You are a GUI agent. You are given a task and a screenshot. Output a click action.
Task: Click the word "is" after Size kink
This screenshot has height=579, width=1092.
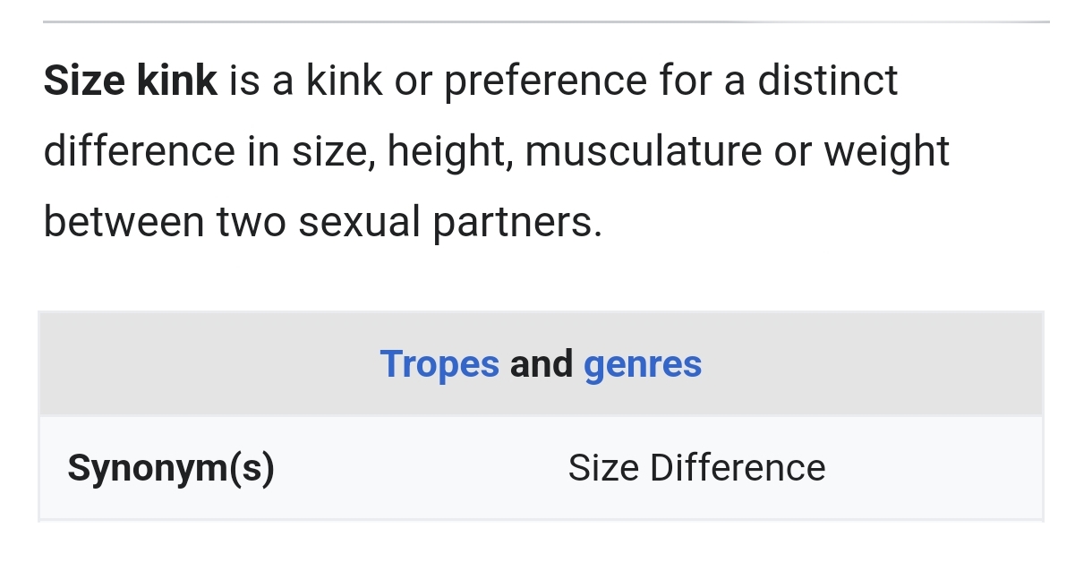pyautogui.click(x=243, y=81)
